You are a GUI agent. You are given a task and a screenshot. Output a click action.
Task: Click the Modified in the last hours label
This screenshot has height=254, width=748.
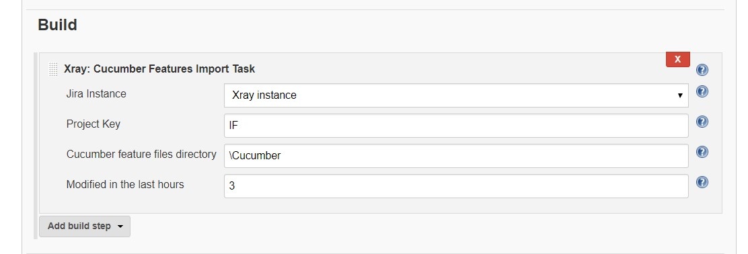(x=125, y=184)
